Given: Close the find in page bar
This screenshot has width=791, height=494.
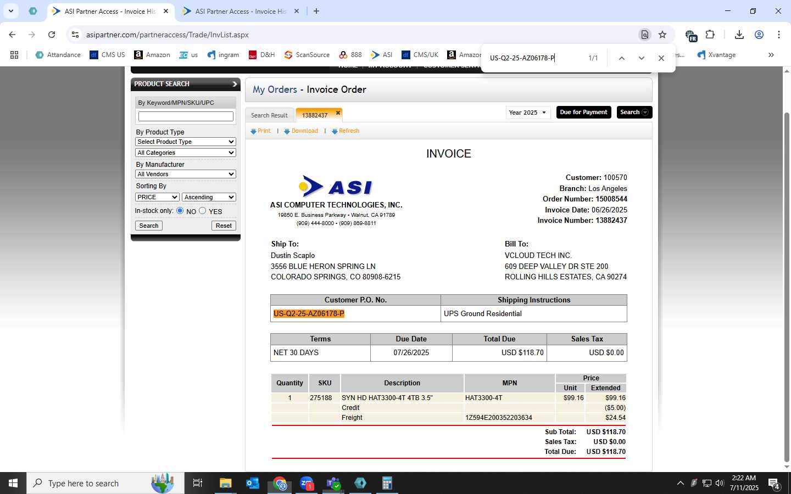Looking at the screenshot, I should point(661,58).
